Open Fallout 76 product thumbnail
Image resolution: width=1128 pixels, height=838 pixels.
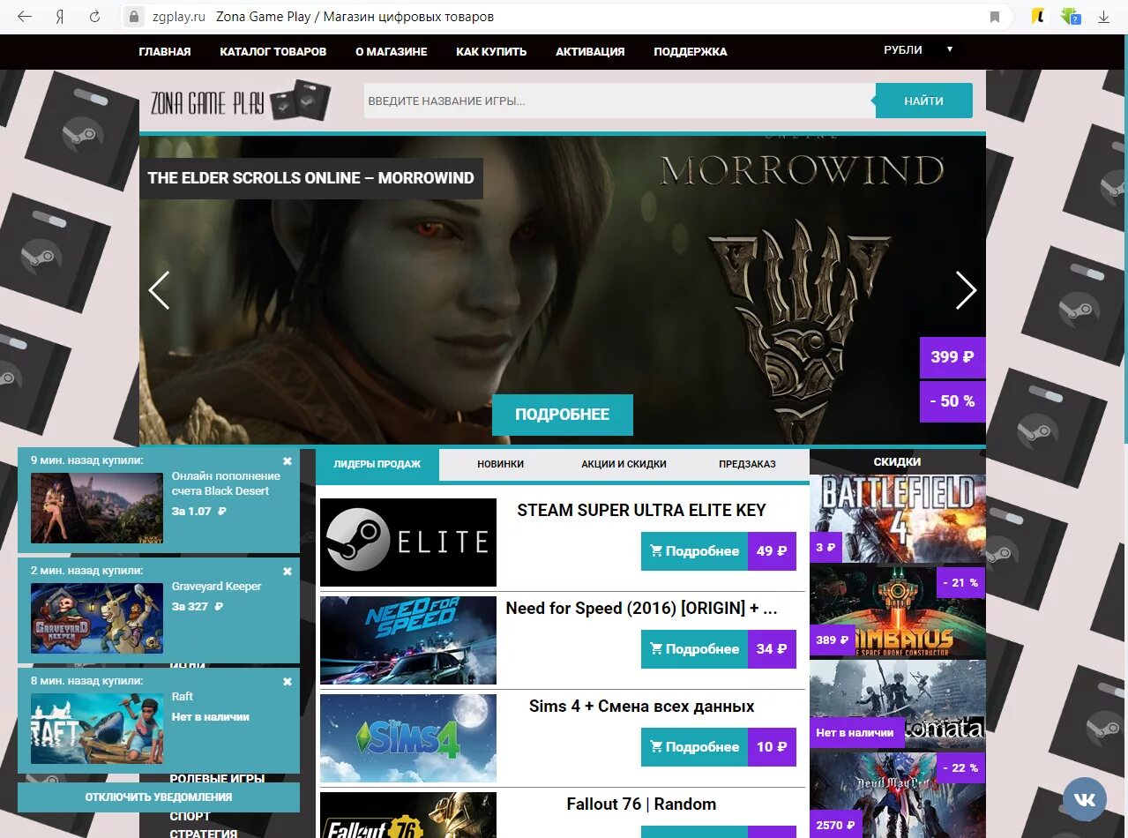[x=408, y=815]
